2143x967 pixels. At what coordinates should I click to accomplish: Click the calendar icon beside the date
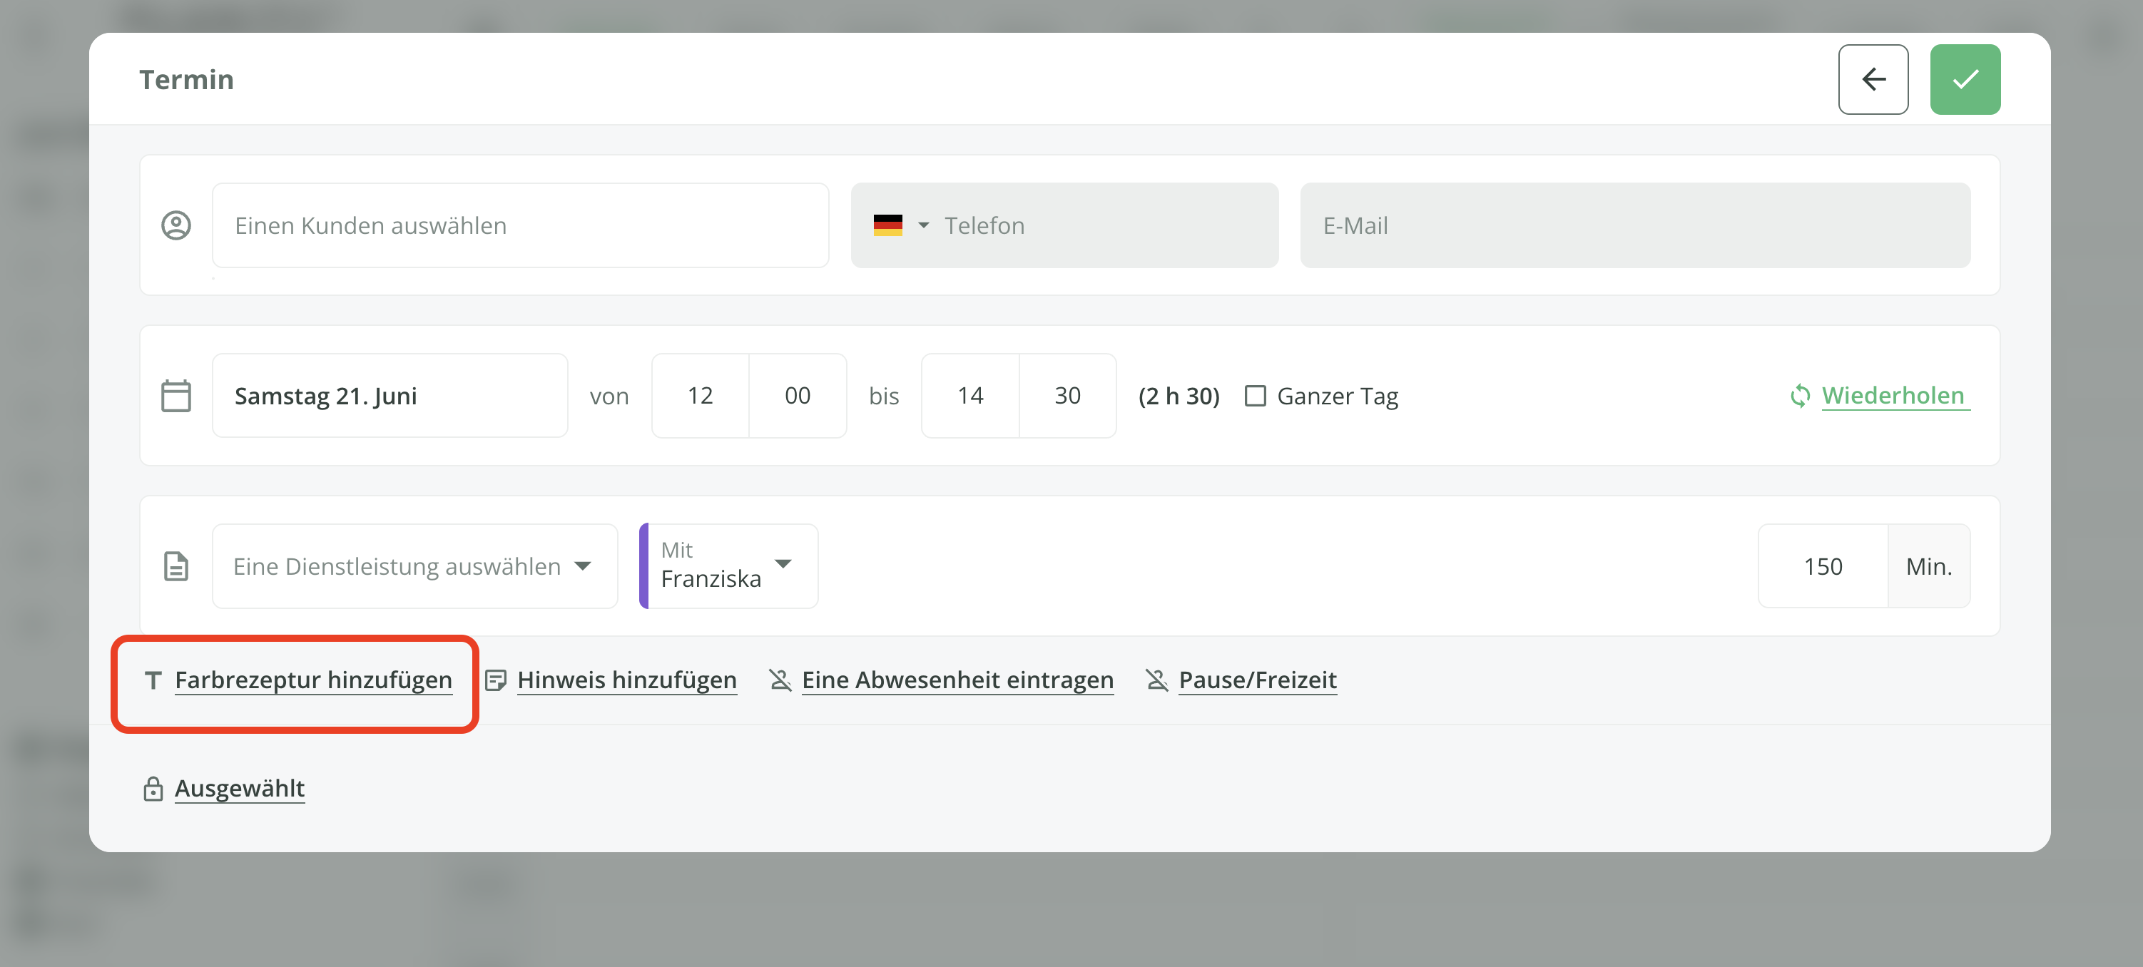coord(175,396)
